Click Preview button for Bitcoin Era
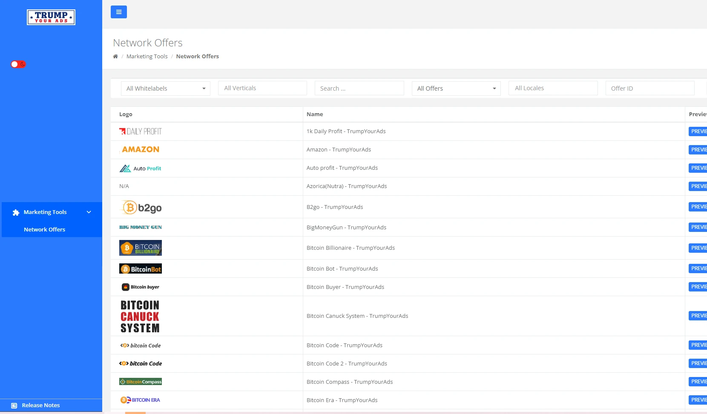The width and height of the screenshot is (707, 414). (x=698, y=400)
